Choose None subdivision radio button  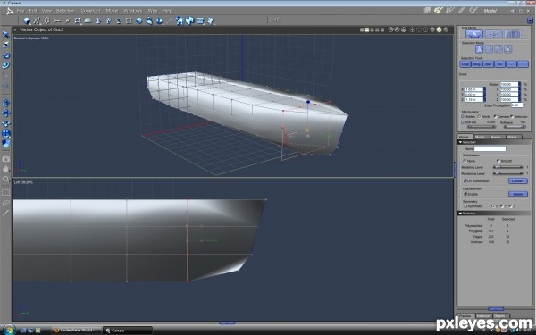tap(465, 161)
